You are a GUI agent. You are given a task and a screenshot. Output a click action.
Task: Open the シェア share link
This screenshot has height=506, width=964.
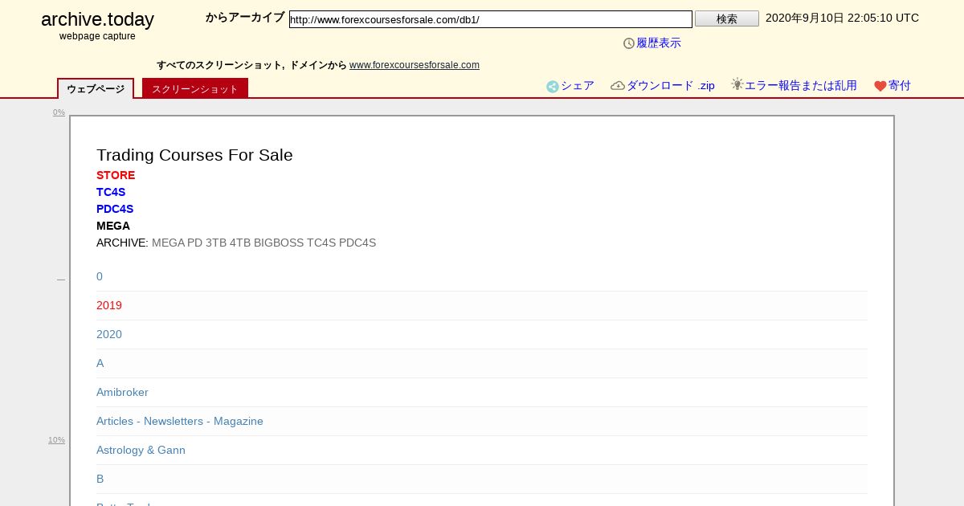(578, 86)
